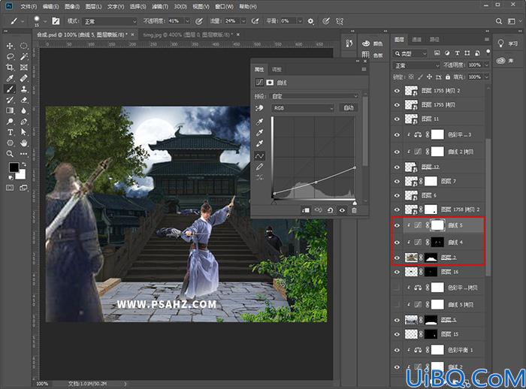Open the 滤镜(T) menu
Image resolution: width=526 pixels, height=389 pixels.
click(x=159, y=6)
